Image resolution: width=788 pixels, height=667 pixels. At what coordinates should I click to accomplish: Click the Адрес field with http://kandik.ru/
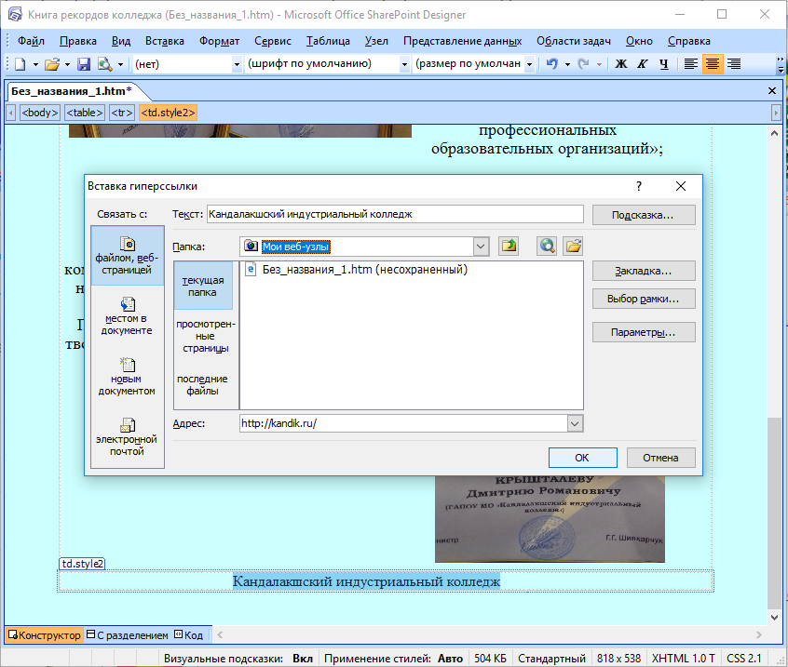403,423
